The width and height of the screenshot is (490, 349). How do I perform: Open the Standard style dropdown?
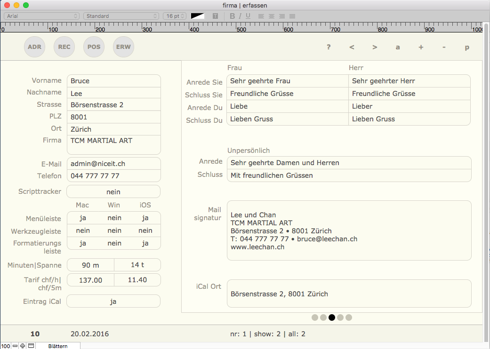(x=121, y=16)
